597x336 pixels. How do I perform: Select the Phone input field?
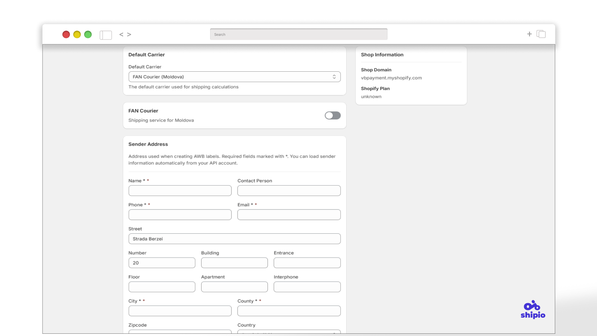[x=180, y=215]
